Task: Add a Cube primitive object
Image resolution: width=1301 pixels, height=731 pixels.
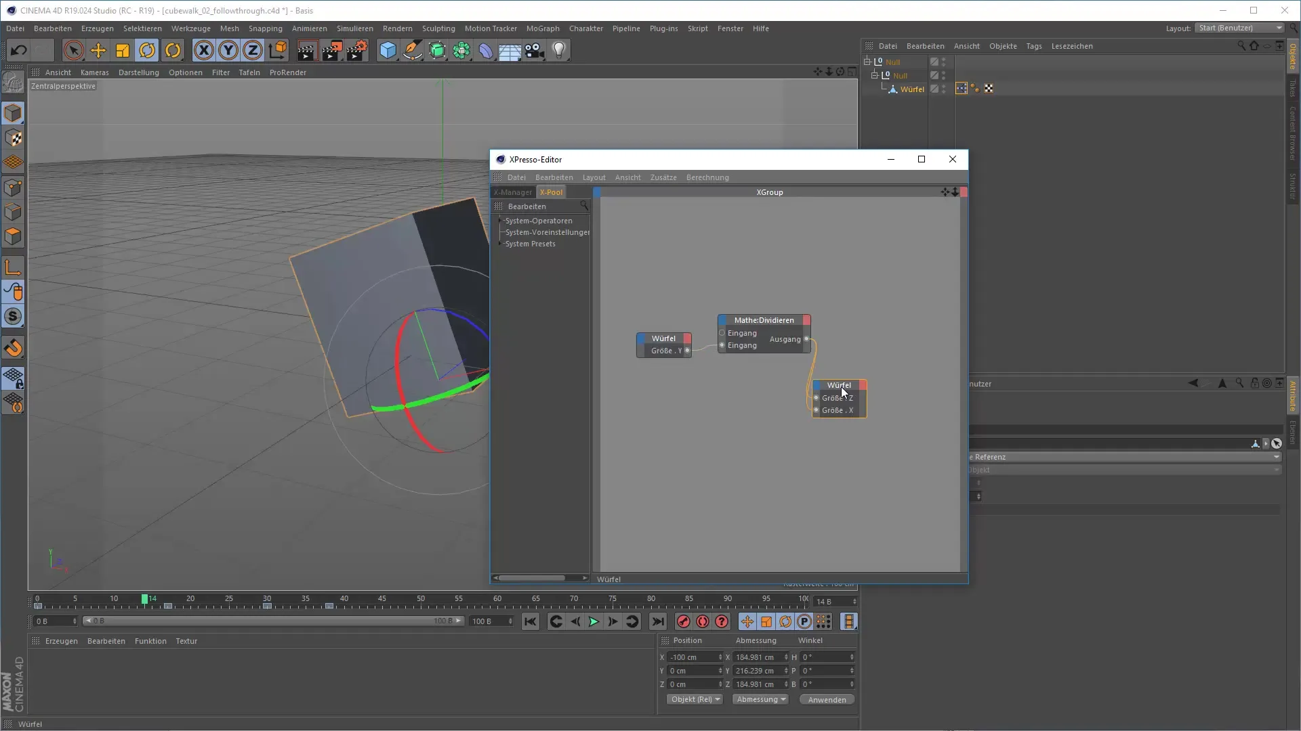Action: point(388,50)
